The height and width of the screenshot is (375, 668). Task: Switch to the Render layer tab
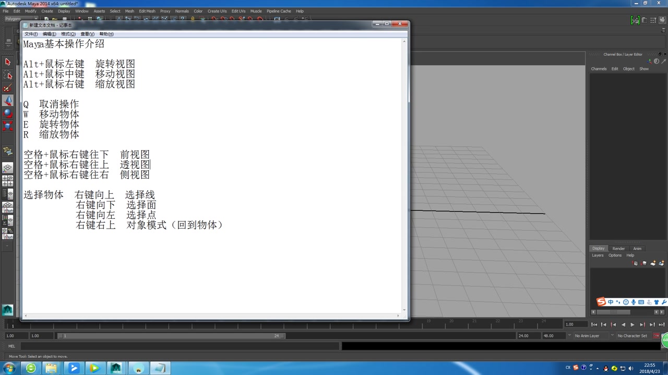point(618,248)
